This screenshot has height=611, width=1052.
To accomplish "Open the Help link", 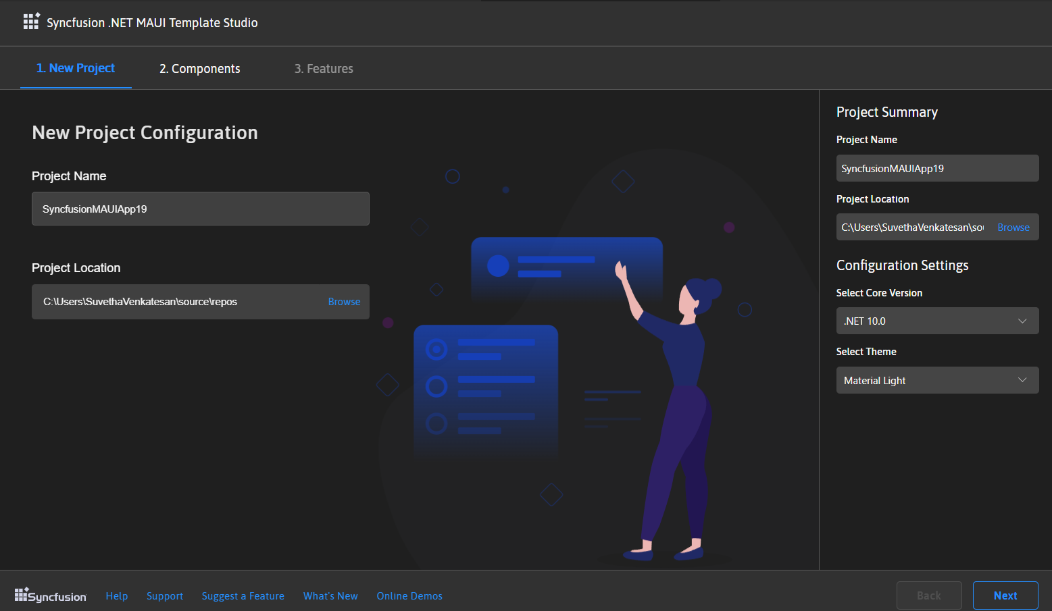I will pyautogui.click(x=117, y=596).
